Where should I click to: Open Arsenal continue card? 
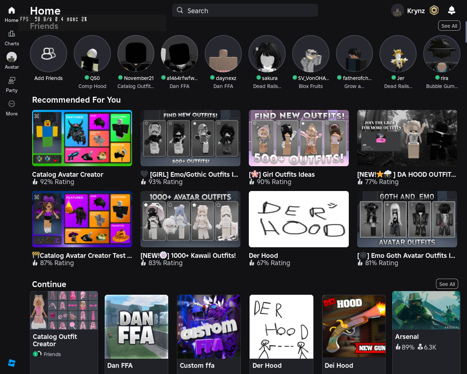(426, 332)
